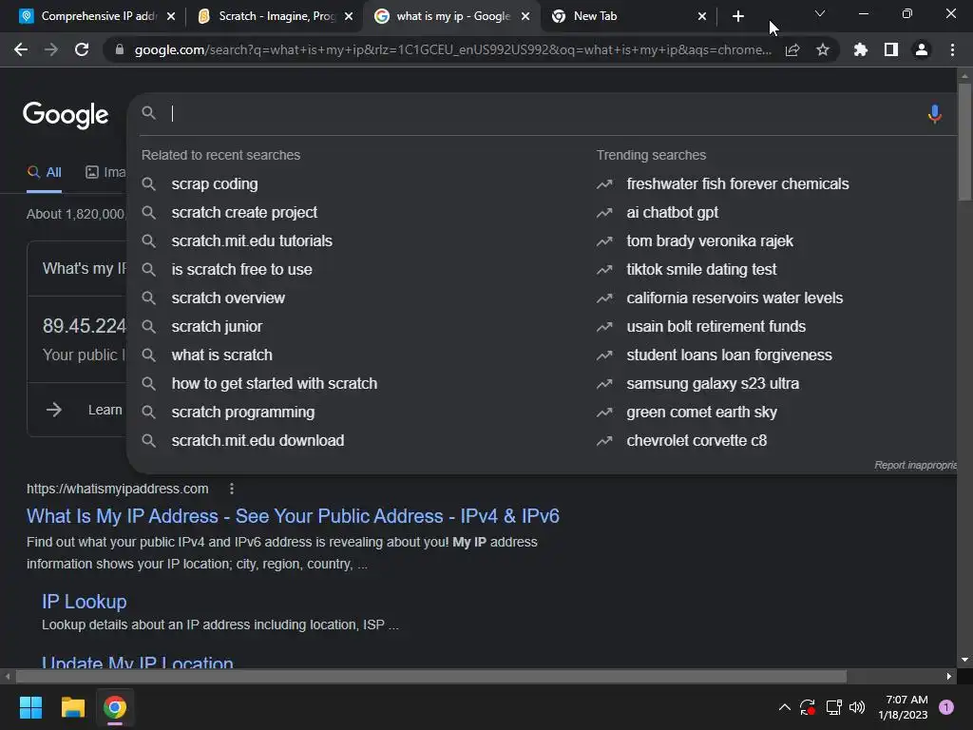The height and width of the screenshot is (730, 973).
Task: Open the notification center badge
Action: [946, 707]
